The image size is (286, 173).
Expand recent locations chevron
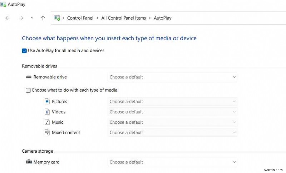pyautogui.click(x=32, y=18)
